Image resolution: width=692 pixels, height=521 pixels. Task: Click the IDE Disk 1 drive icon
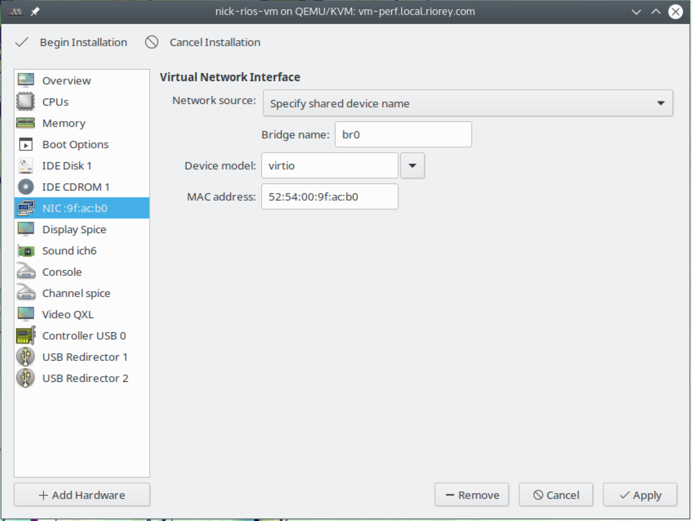(x=26, y=165)
